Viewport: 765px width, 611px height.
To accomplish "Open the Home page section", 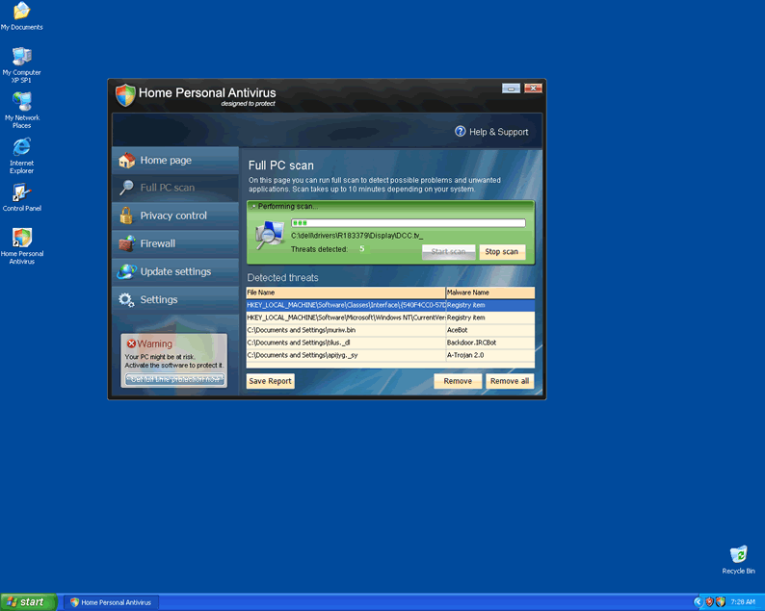I will coord(166,161).
